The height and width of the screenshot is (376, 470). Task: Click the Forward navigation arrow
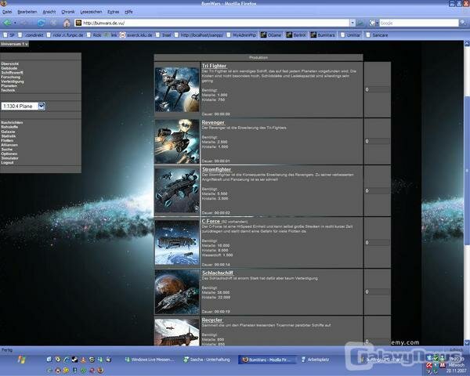coord(24,23)
